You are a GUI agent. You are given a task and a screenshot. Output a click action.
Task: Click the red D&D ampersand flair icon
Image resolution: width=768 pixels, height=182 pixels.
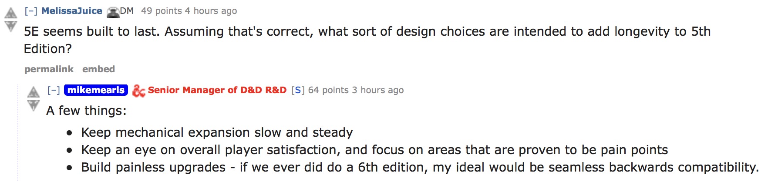coord(138,91)
